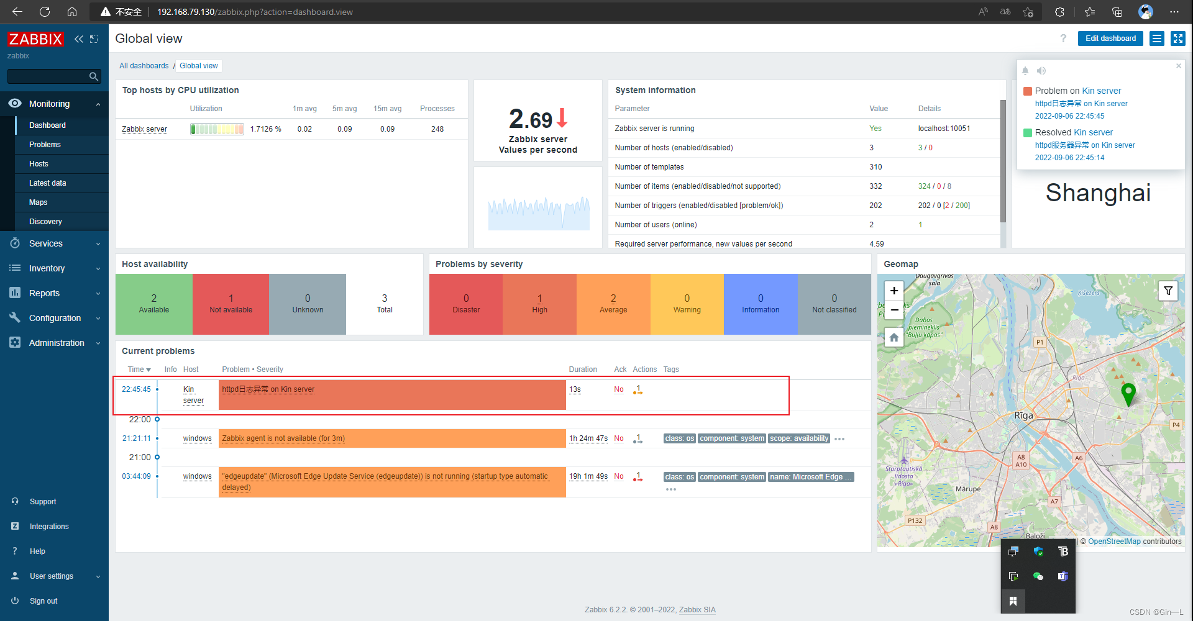Reset Geomap to home view

point(894,337)
